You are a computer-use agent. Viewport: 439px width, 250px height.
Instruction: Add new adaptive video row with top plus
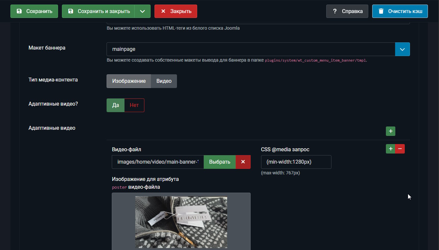click(x=390, y=131)
